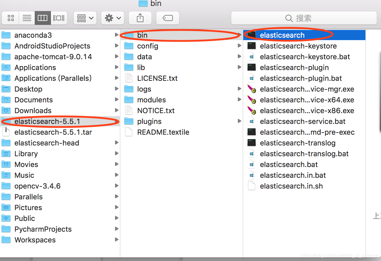Select elasticsearch.in.bat file name
Viewport: 381px width, 261px height.
click(293, 175)
